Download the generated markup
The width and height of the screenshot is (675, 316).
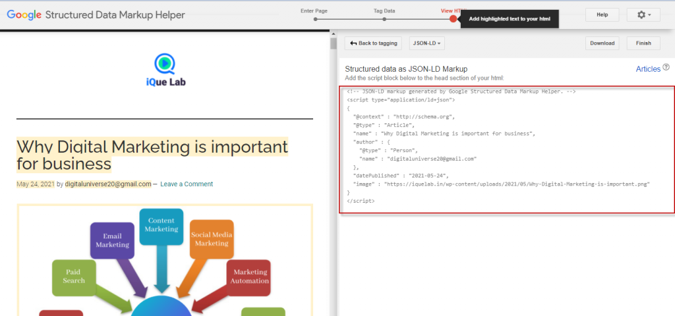tap(602, 43)
